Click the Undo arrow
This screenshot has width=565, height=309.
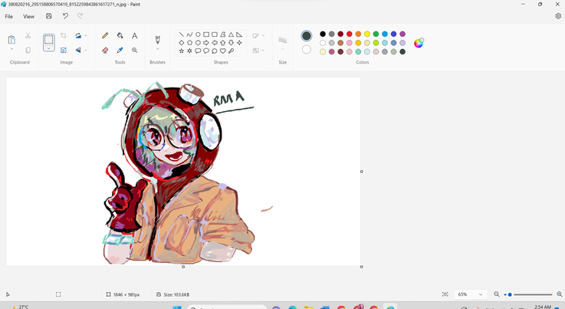tap(65, 16)
